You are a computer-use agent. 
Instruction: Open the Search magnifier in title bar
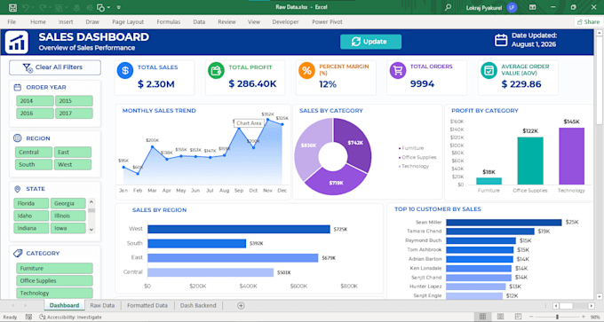(448, 7)
